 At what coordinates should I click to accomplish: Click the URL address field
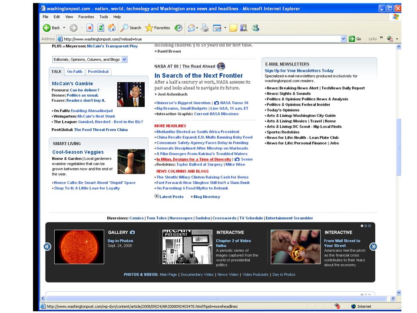(x=202, y=39)
